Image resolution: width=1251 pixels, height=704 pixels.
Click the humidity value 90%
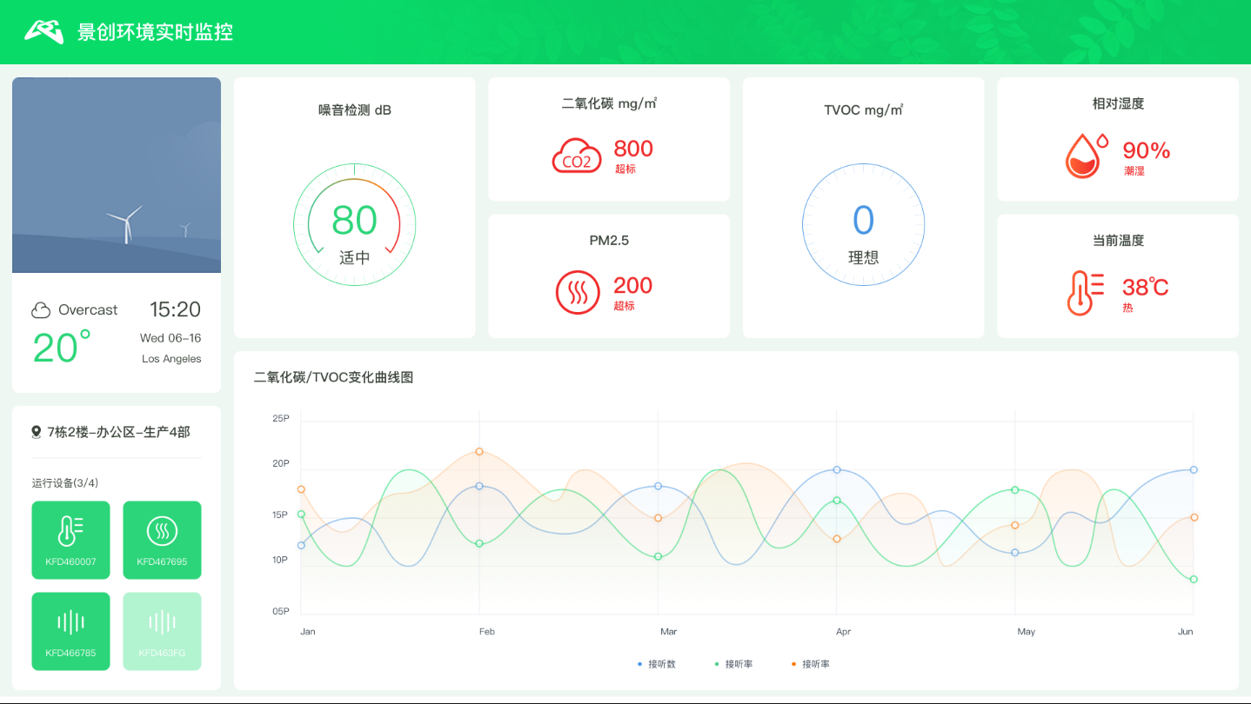pyautogui.click(x=1147, y=151)
